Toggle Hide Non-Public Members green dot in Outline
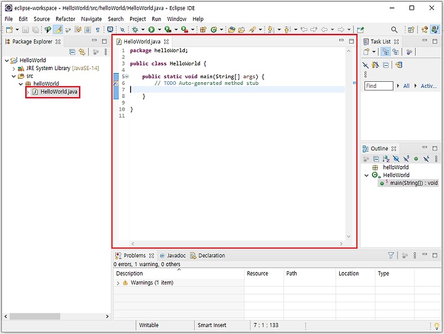 click(x=416, y=159)
